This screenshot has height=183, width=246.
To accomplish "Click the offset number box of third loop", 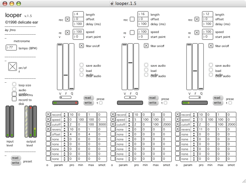I will (207, 19).
